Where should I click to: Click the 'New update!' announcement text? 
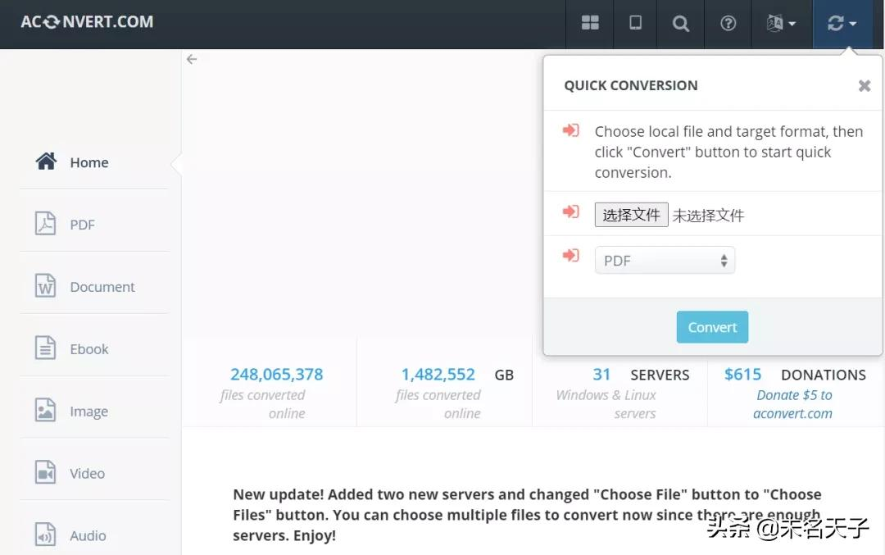pyautogui.click(x=527, y=514)
